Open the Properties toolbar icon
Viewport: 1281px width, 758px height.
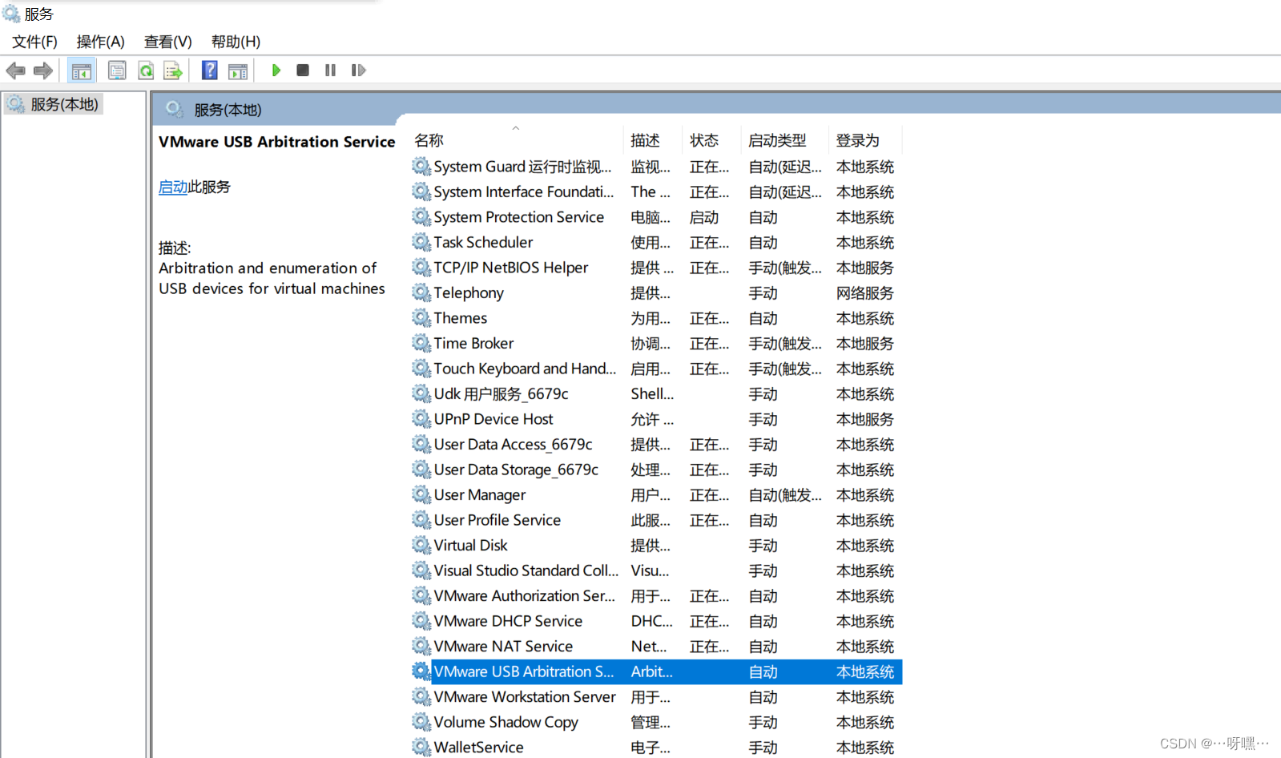point(117,71)
